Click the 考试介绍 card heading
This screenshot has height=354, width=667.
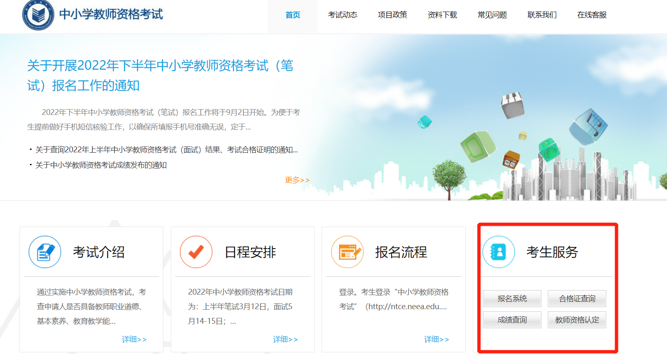coord(99,252)
